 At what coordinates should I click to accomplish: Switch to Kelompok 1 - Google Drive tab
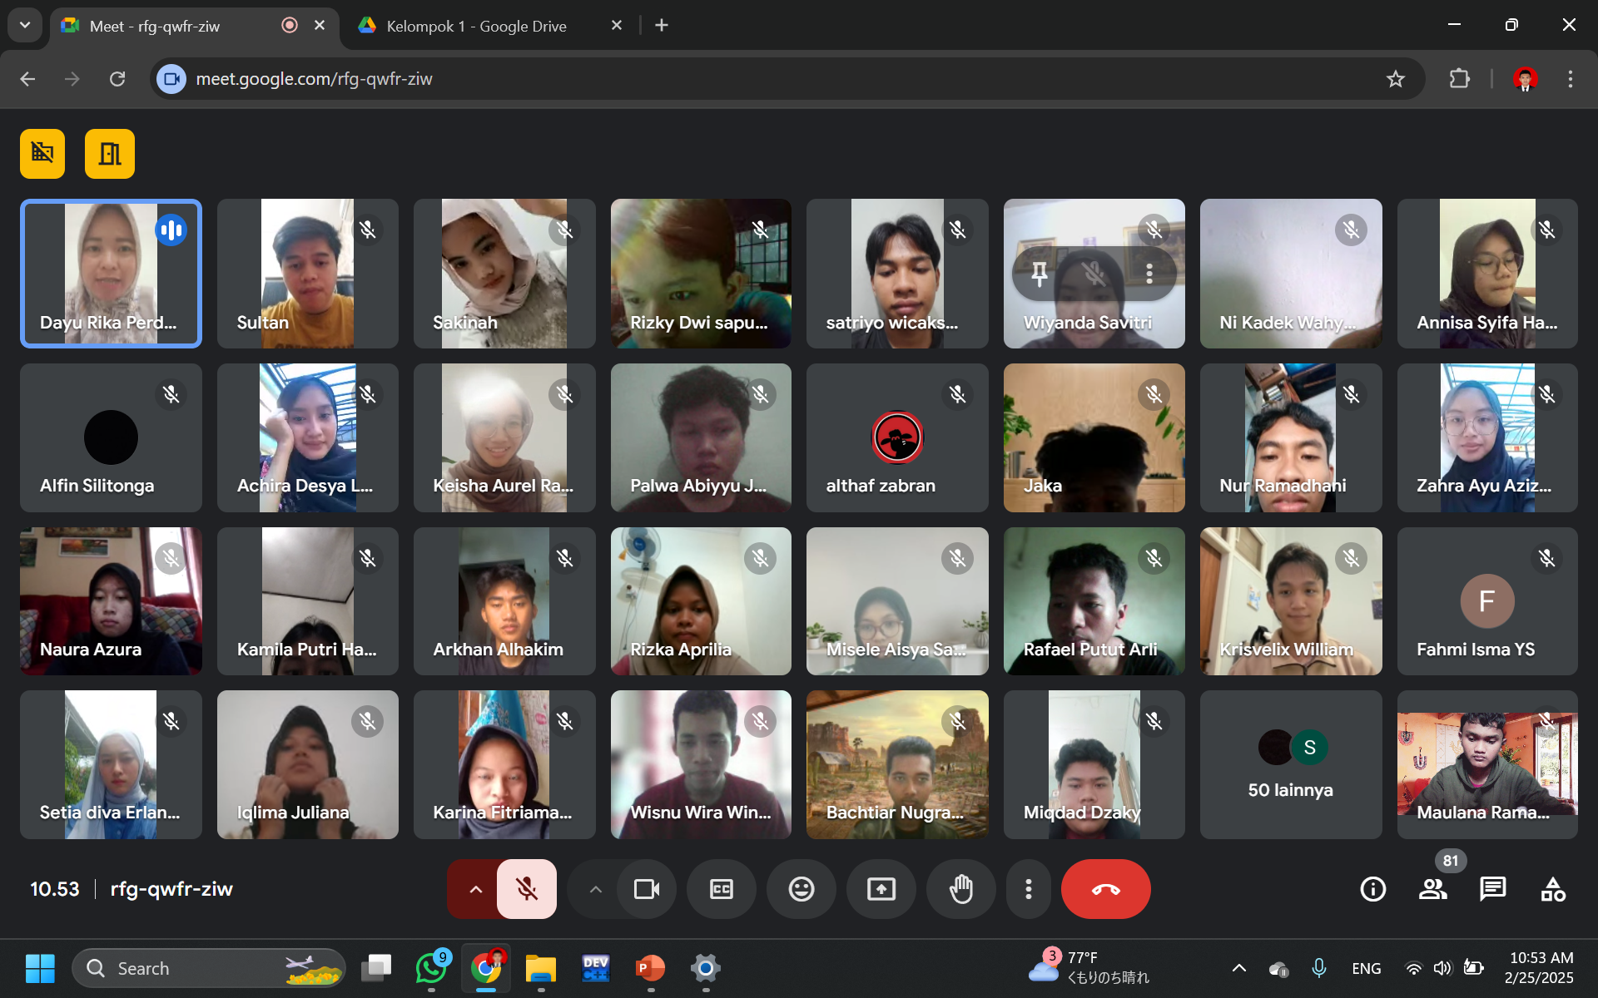click(x=476, y=26)
